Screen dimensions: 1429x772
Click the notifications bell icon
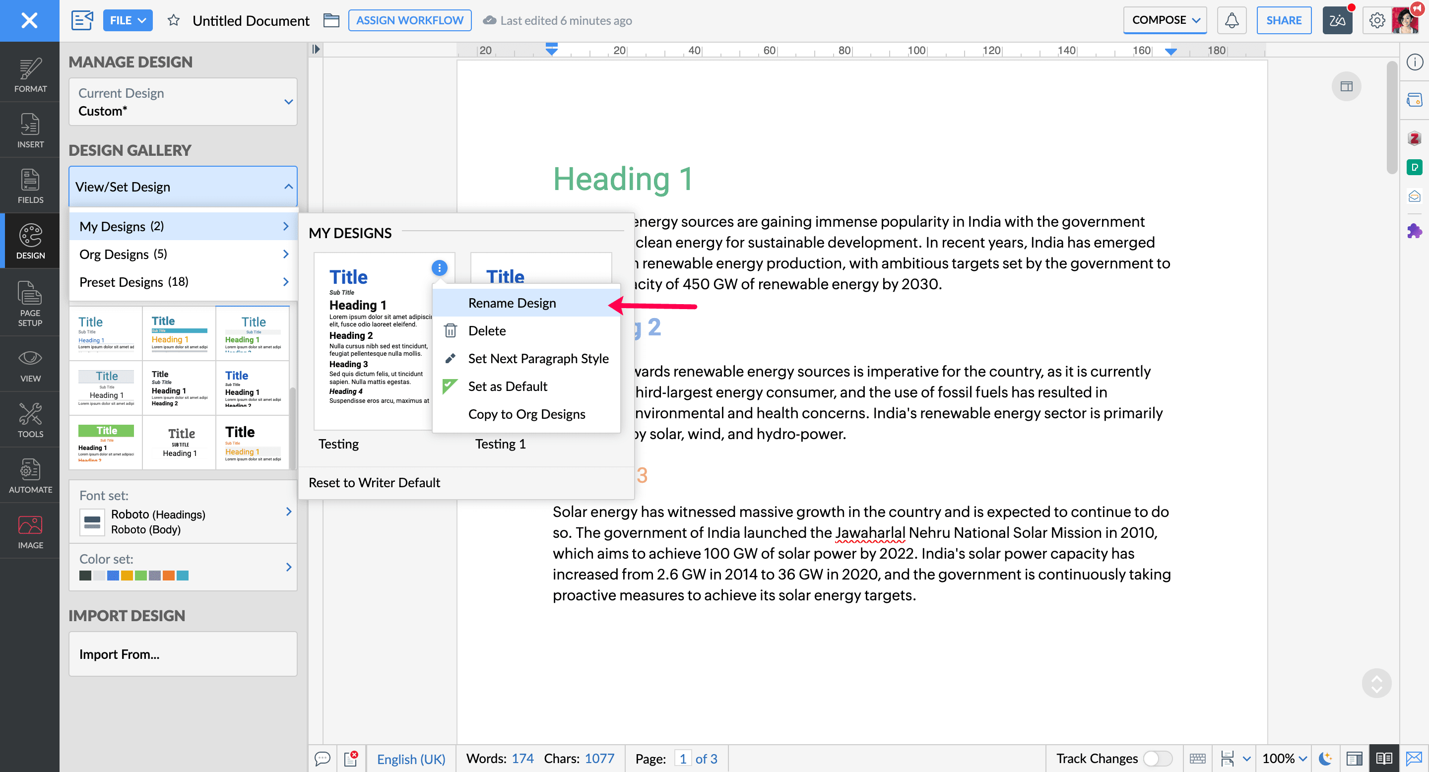pyautogui.click(x=1231, y=20)
